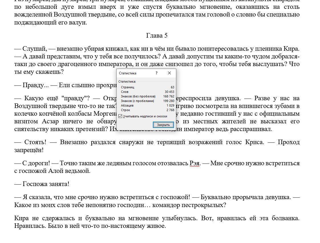Click the Статистика dialog title bar
Screen dimensions: 320x243
[x=134, y=73]
